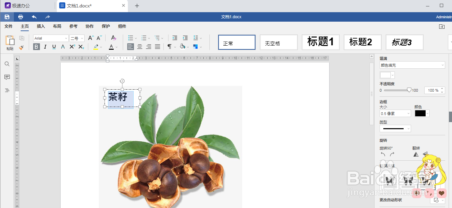Open the 文件 menu
The width and height of the screenshot is (452, 208).
(x=8, y=26)
